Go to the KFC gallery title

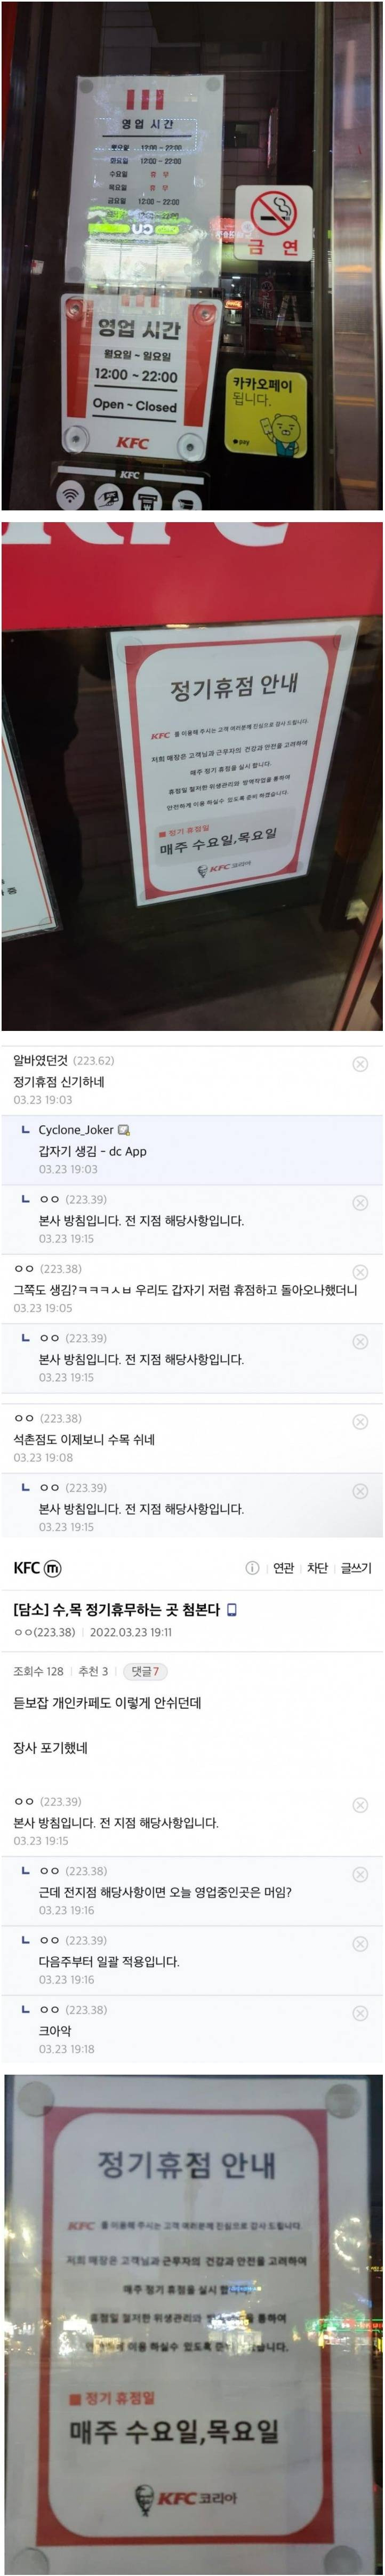click(26, 1568)
